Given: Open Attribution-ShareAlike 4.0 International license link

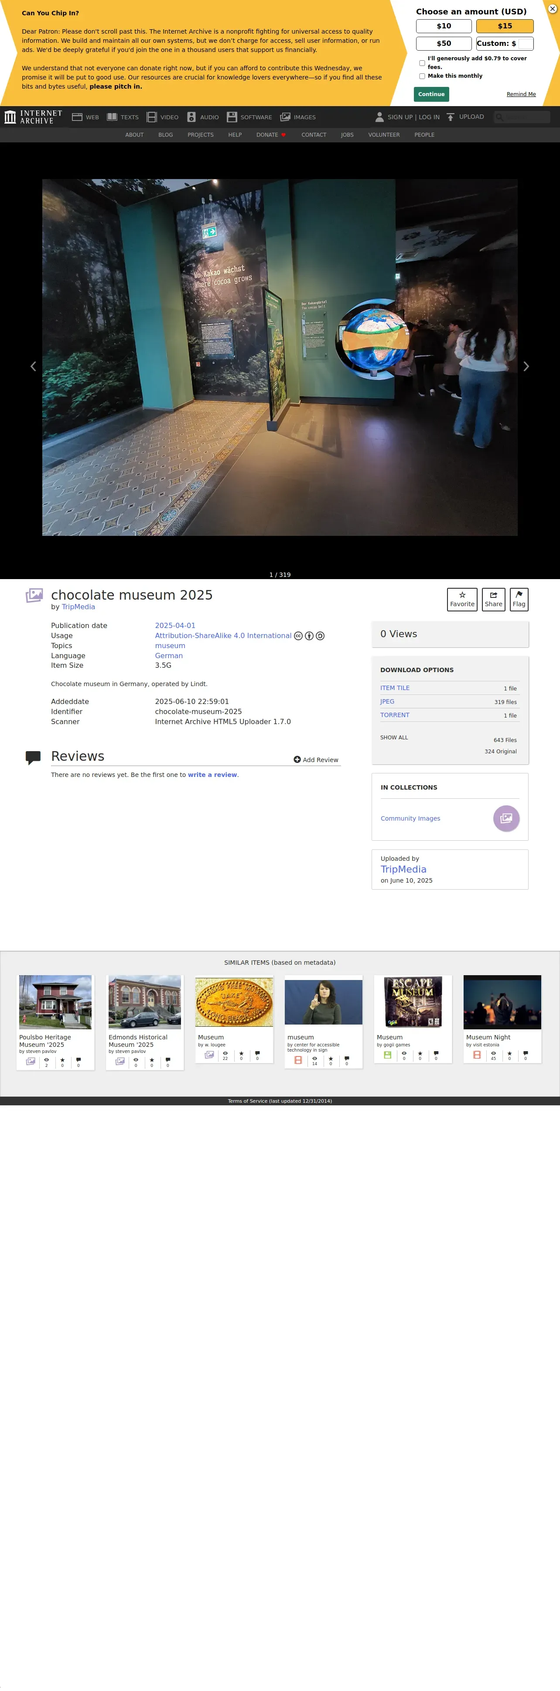Looking at the screenshot, I should pos(223,635).
